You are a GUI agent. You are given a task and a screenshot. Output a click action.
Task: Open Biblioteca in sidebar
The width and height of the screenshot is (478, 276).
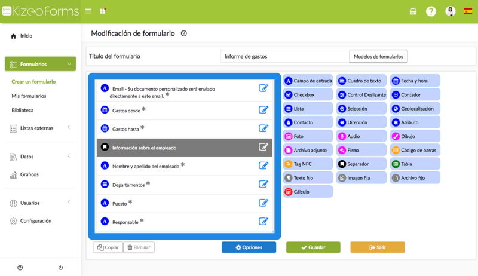coord(23,111)
